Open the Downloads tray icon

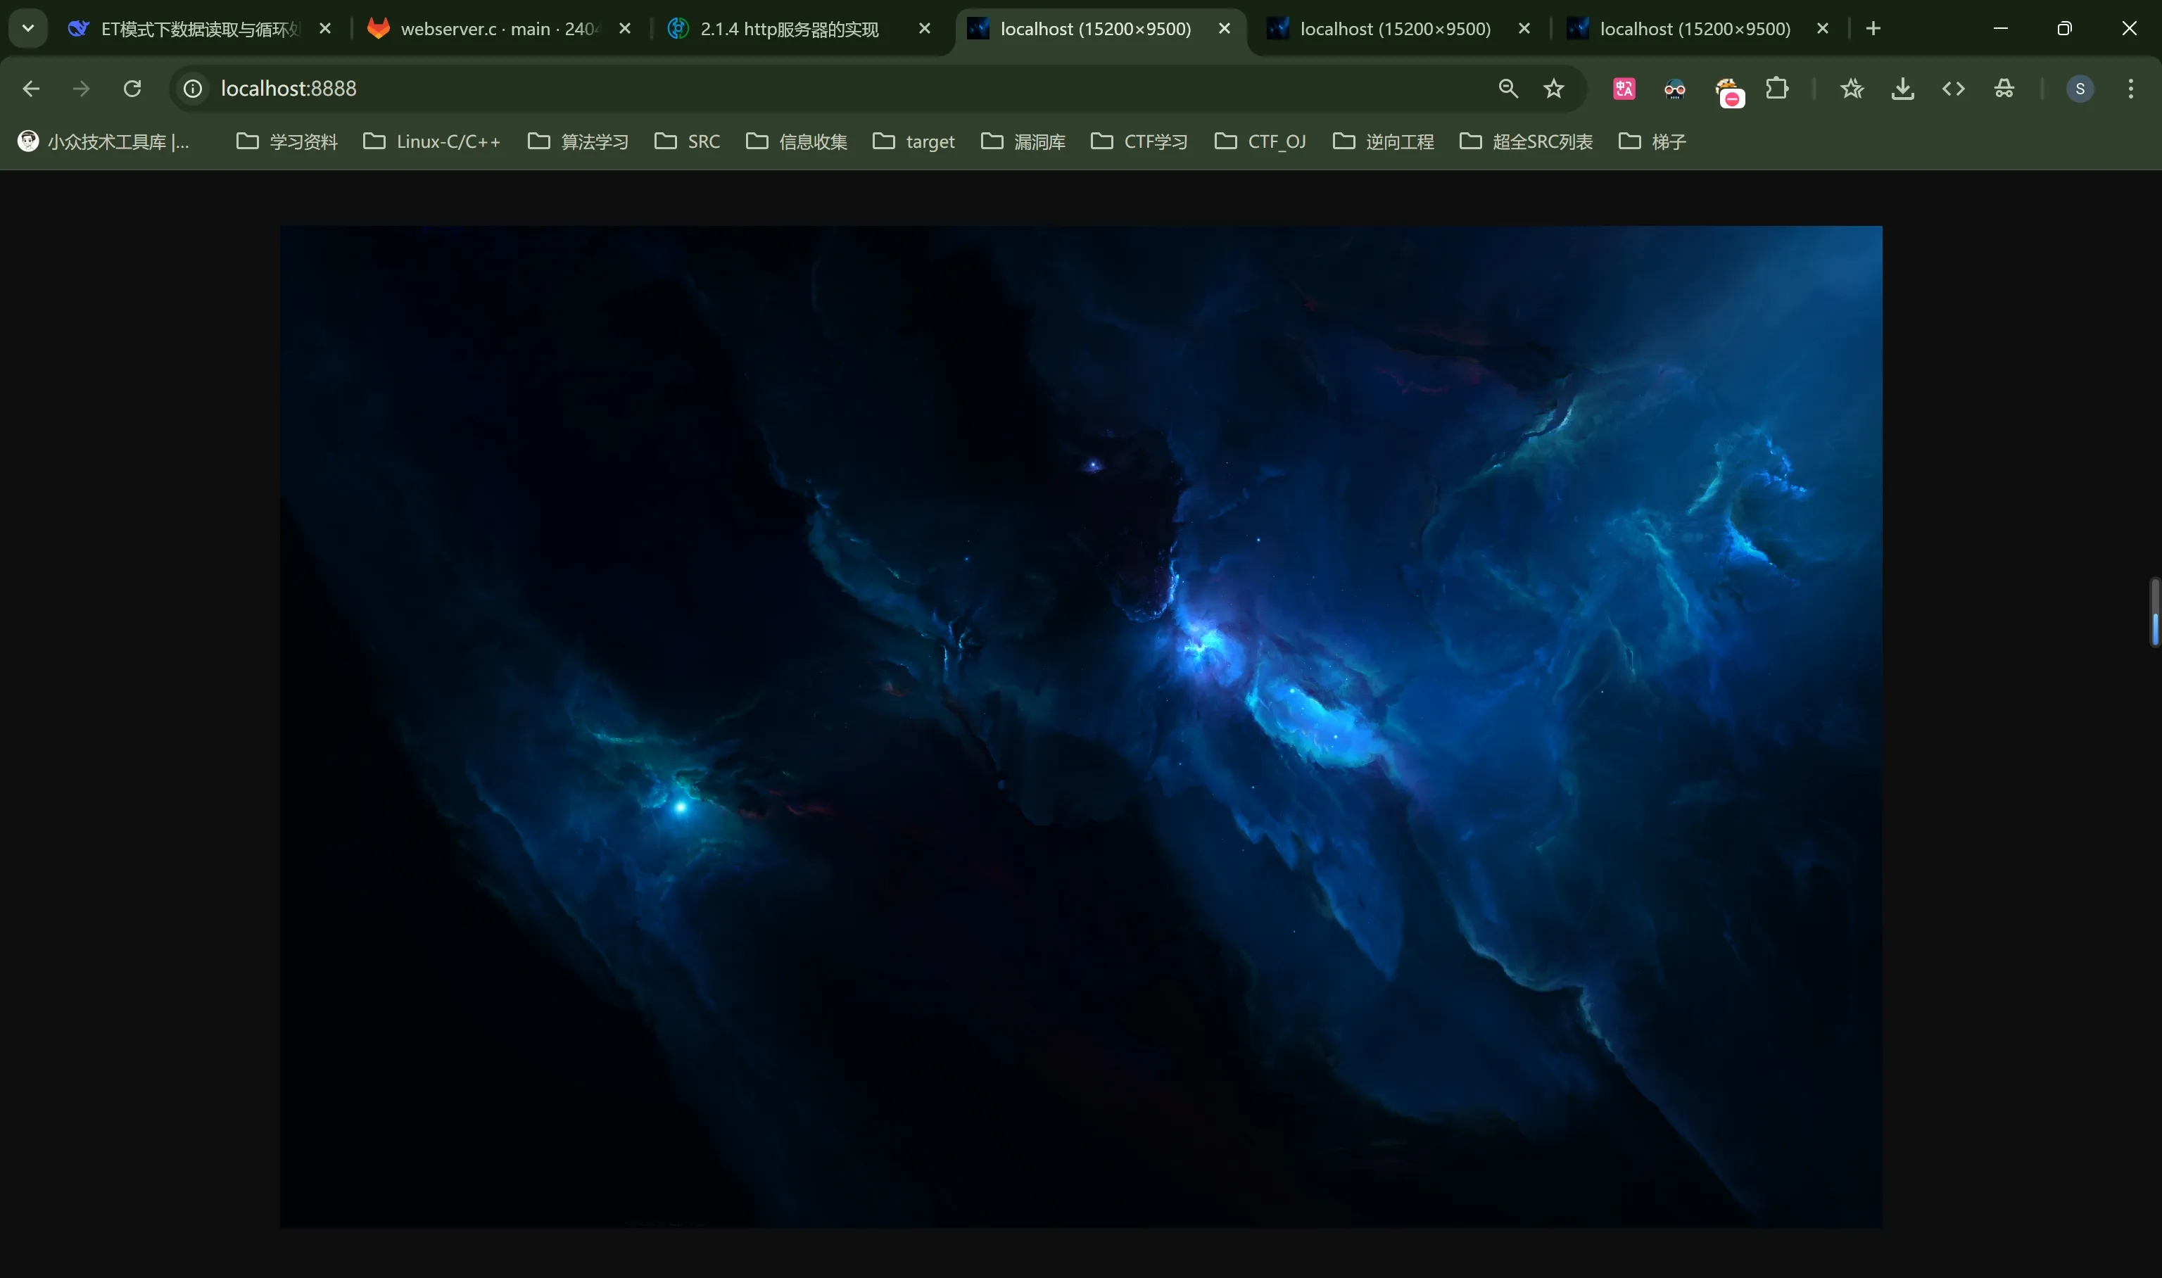coord(1903,89)
